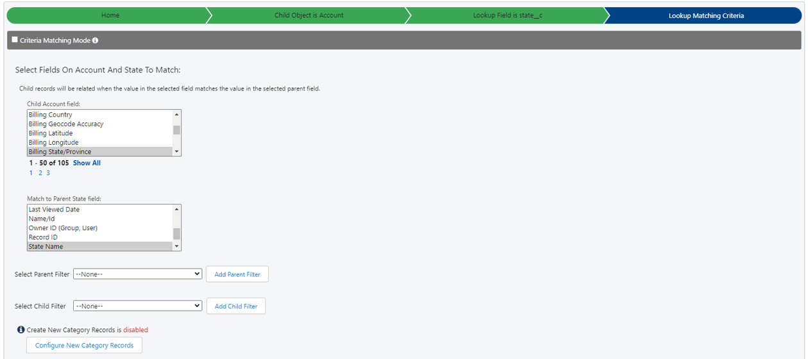Click down arrow of Child Account field scrollbar
The image size is (808, 359).
(177, 152)
